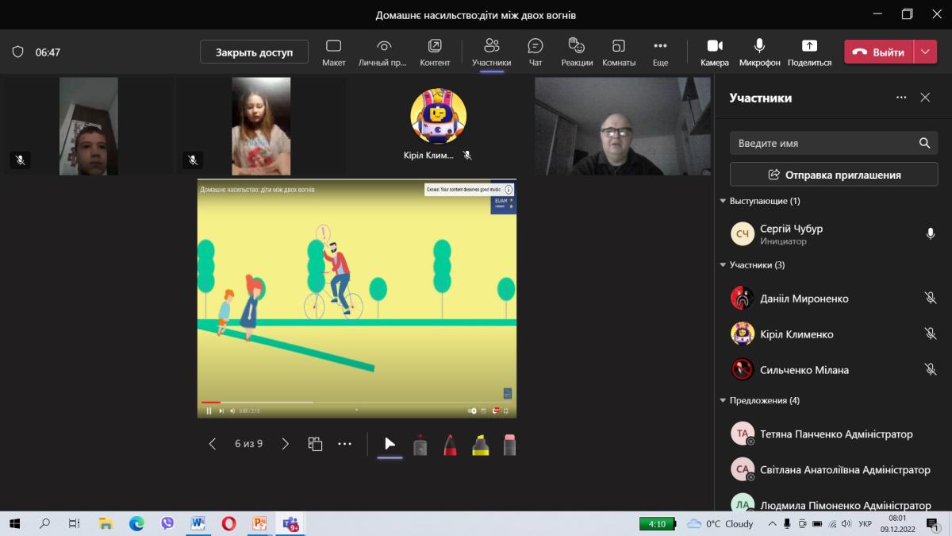Image resolution: width=952 pixels, height=536 pixels.
Task: Open Viber from the taskbar
Action: (167, 523)
